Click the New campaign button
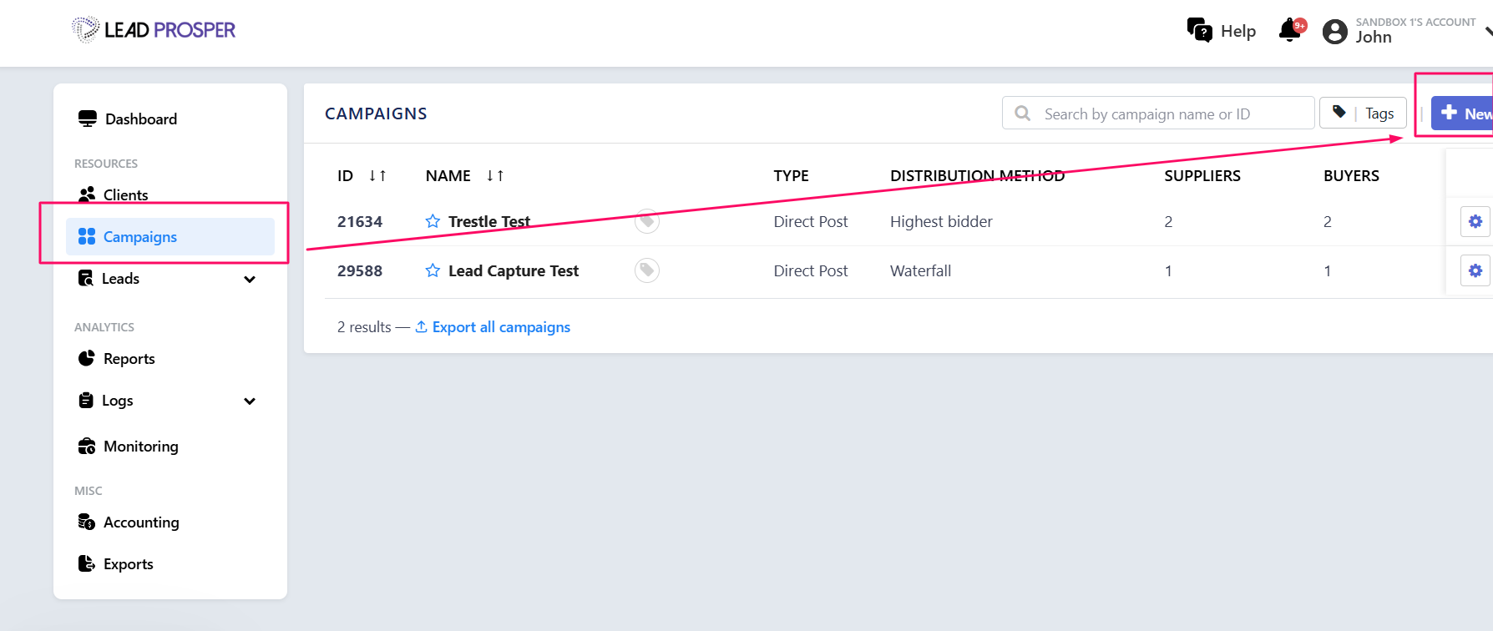The image size is (1493, 631). [x=1462, y=113]
